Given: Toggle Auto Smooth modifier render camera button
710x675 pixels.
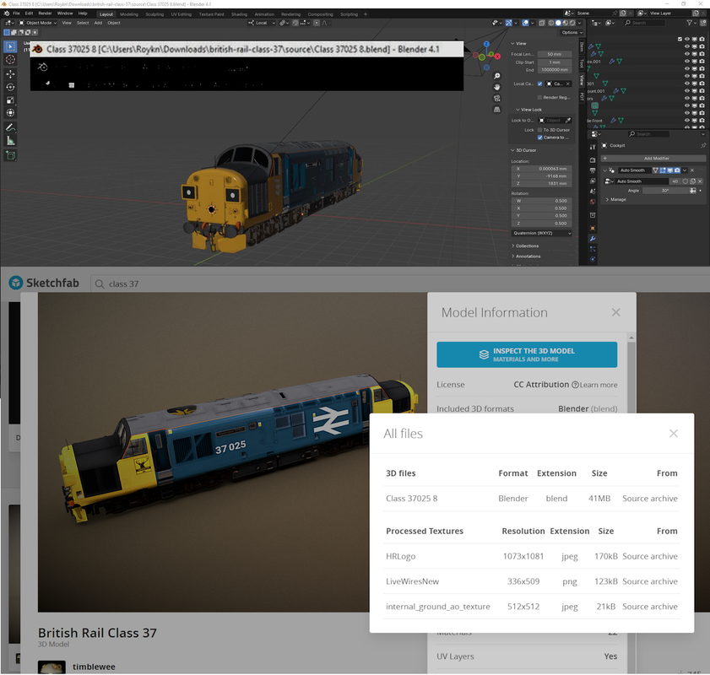Looking at the screenshot, I should [x=677, y=170].
